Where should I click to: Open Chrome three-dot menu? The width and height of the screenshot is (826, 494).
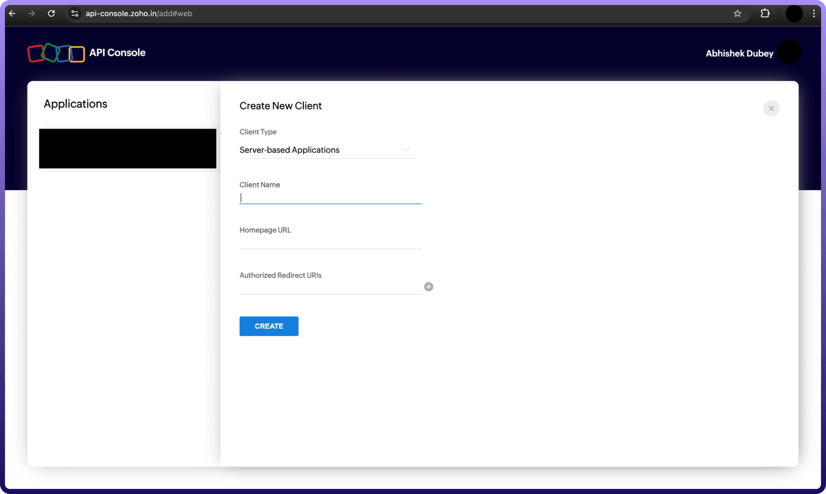coord(814,13)
